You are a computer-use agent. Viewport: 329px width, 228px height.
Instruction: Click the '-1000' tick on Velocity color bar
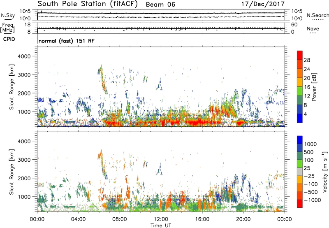312,200
